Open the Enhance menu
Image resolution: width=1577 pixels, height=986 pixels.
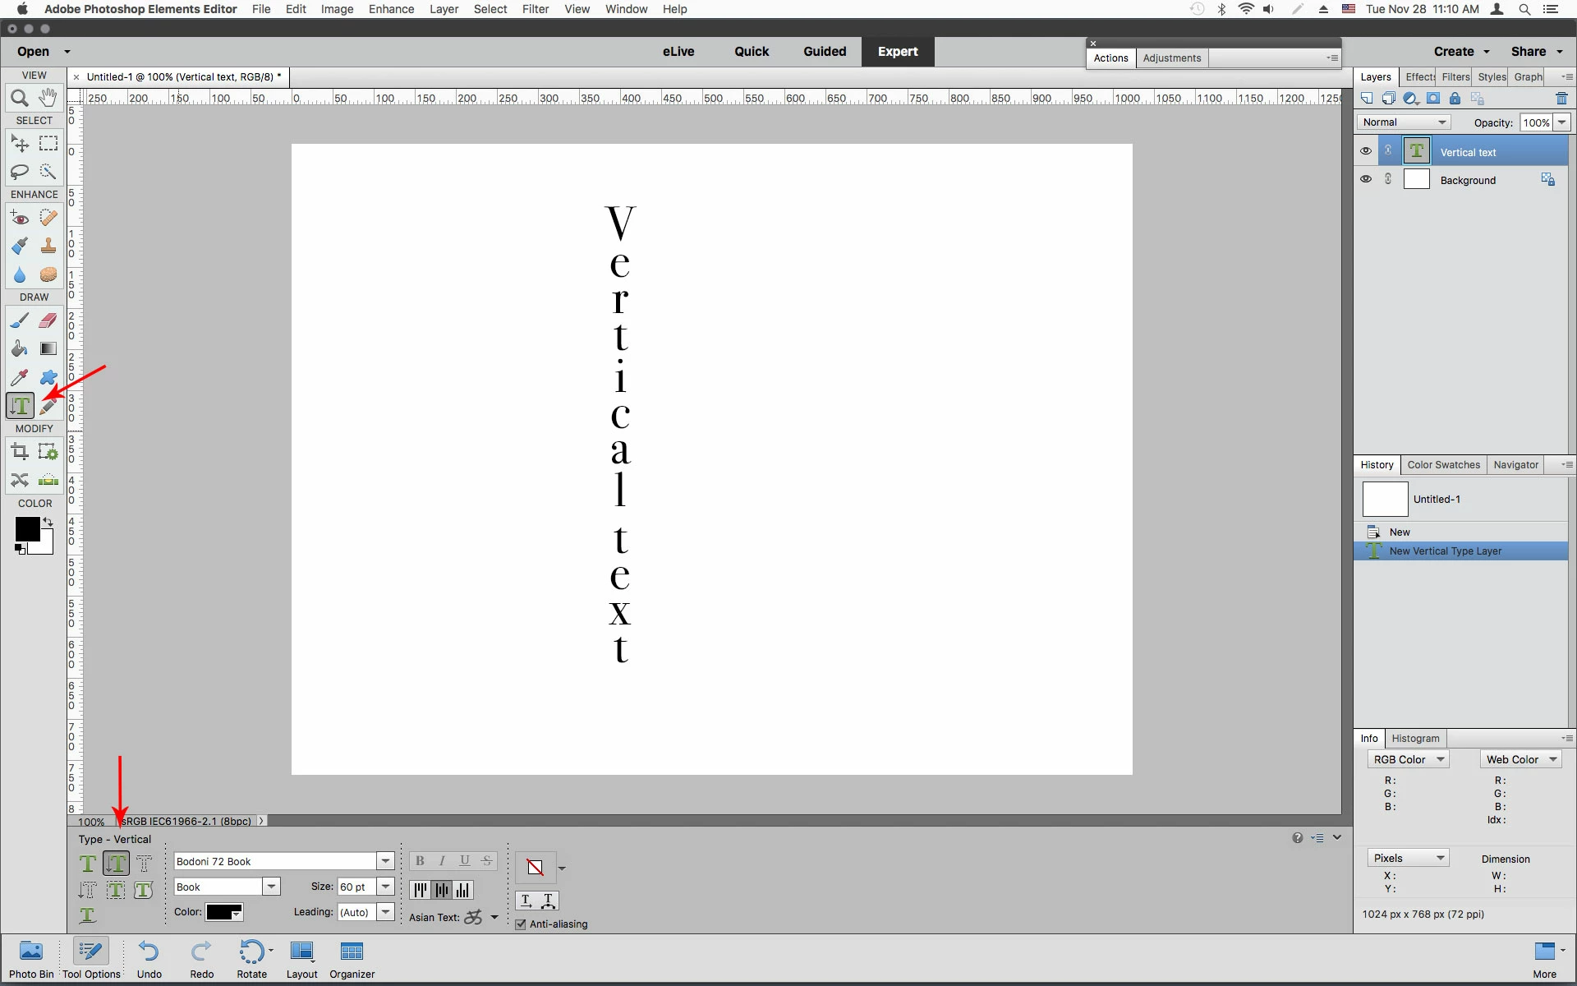click(391, 9)
